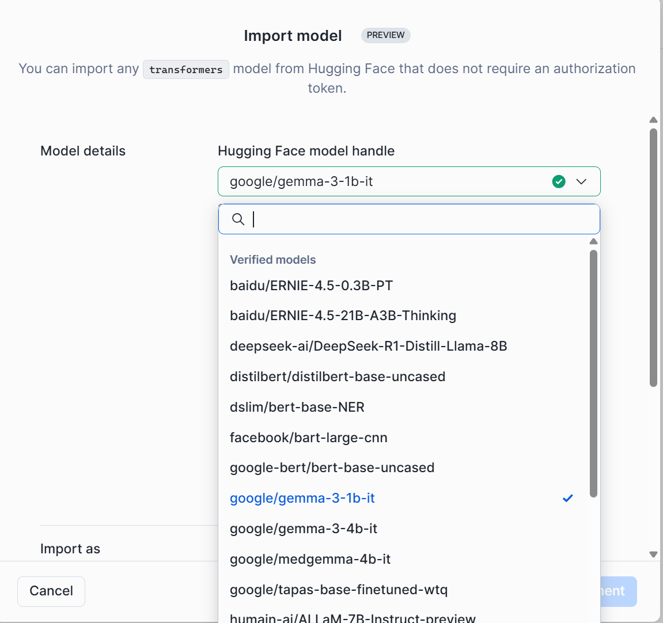
Task: Pick deepseek-ai/DeepSeek-R1-Distill-Llama-8B
Action: tap(369, 346)
